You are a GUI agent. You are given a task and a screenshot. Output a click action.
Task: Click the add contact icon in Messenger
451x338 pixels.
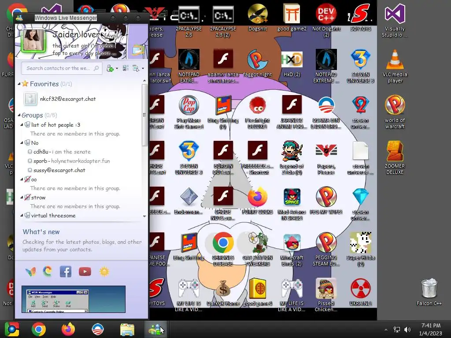point(110,68)
